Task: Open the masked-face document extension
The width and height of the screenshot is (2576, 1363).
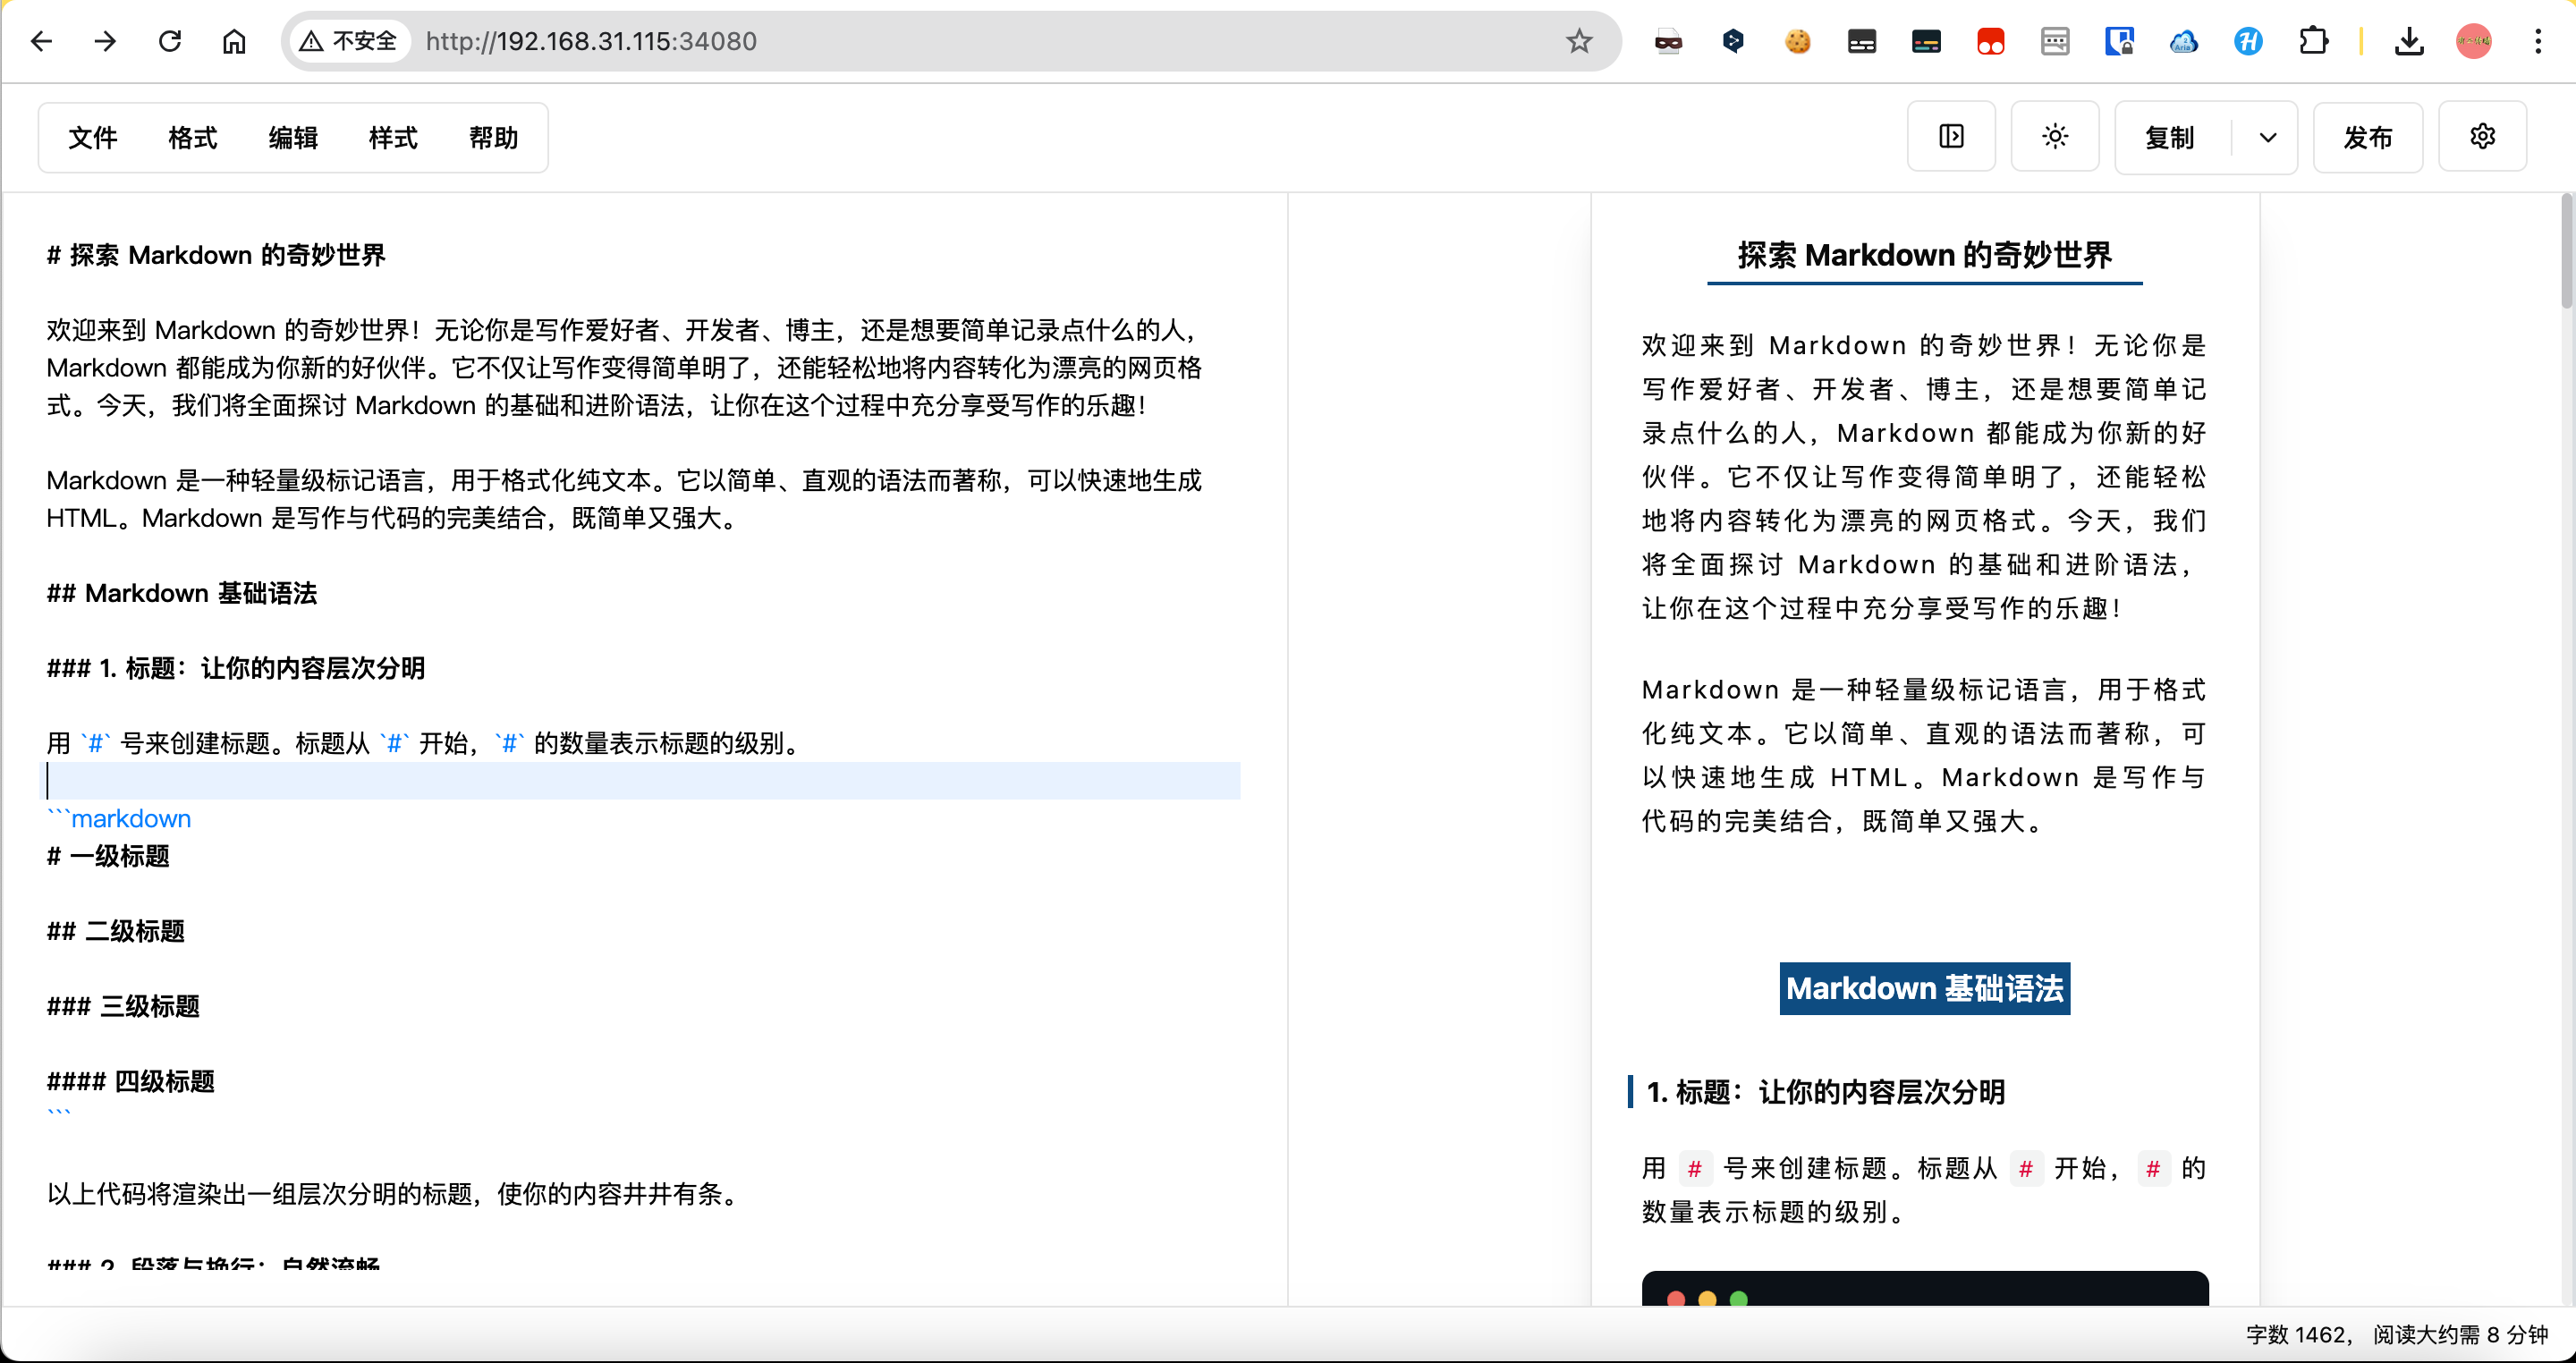Action: pyautogui.click(x=1668, y=41)
